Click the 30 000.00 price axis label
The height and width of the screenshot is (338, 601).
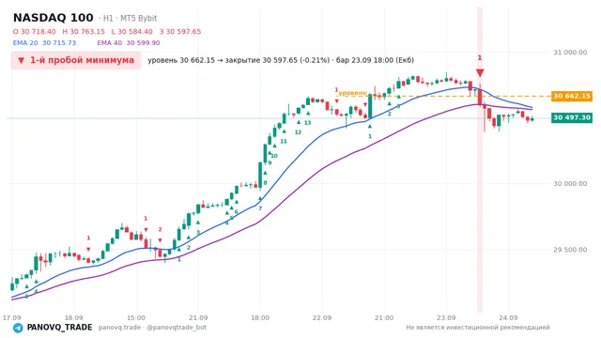[570, 184]
